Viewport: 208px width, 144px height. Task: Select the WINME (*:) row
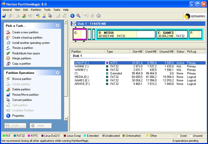click(x=140, y=66)
